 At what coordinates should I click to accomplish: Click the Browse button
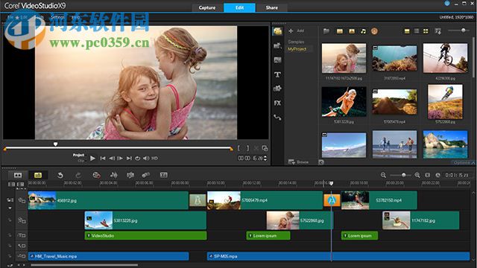[298, 162]
